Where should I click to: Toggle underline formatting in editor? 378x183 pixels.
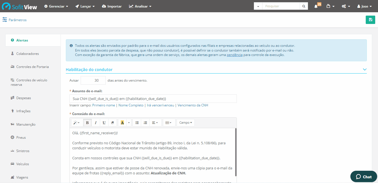(x=104, y=123)
